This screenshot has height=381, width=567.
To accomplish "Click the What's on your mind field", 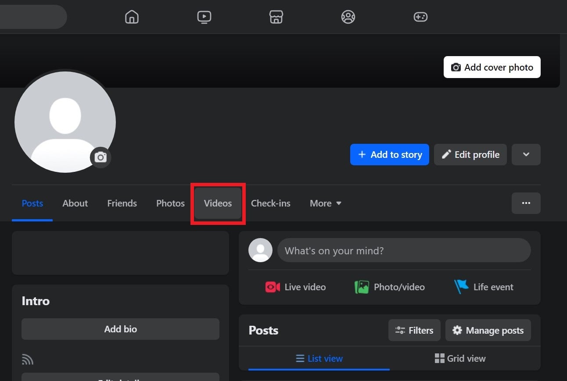I will point(404,250).
